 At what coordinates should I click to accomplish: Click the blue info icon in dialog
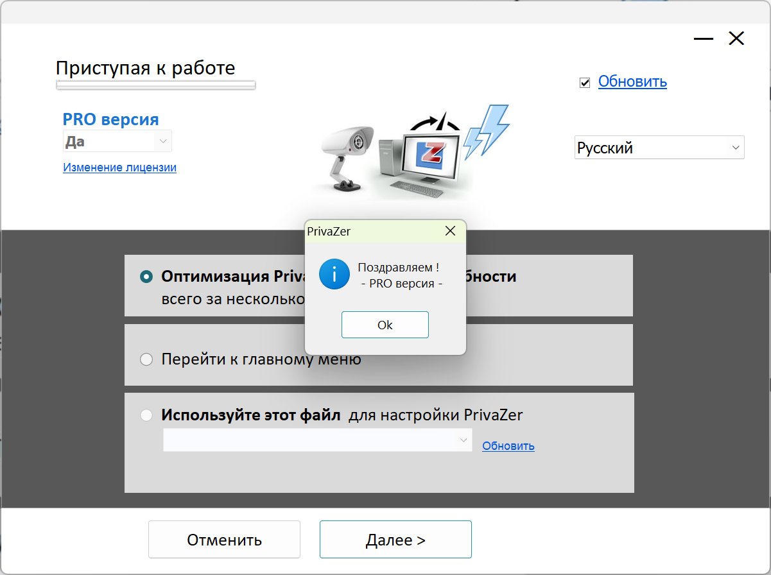point(334,274)
